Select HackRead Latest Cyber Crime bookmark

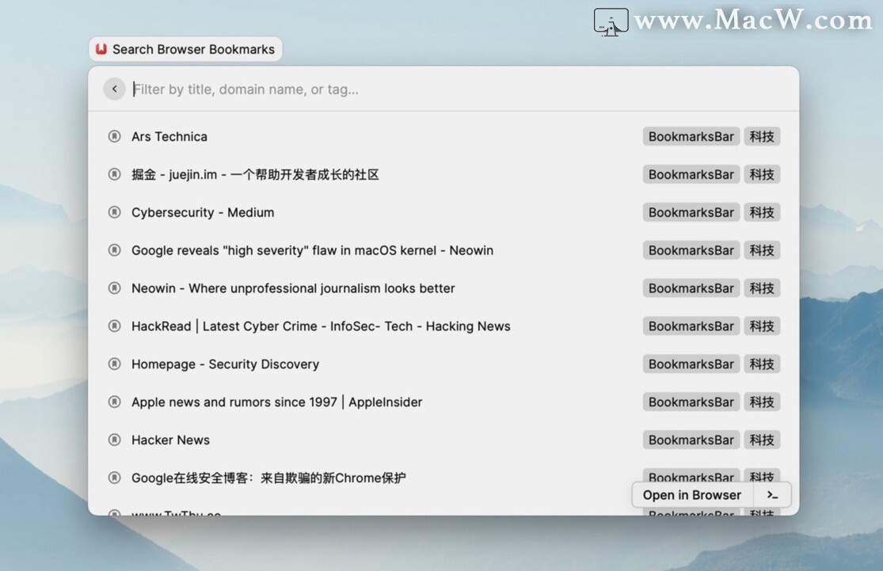coord(443,326)
